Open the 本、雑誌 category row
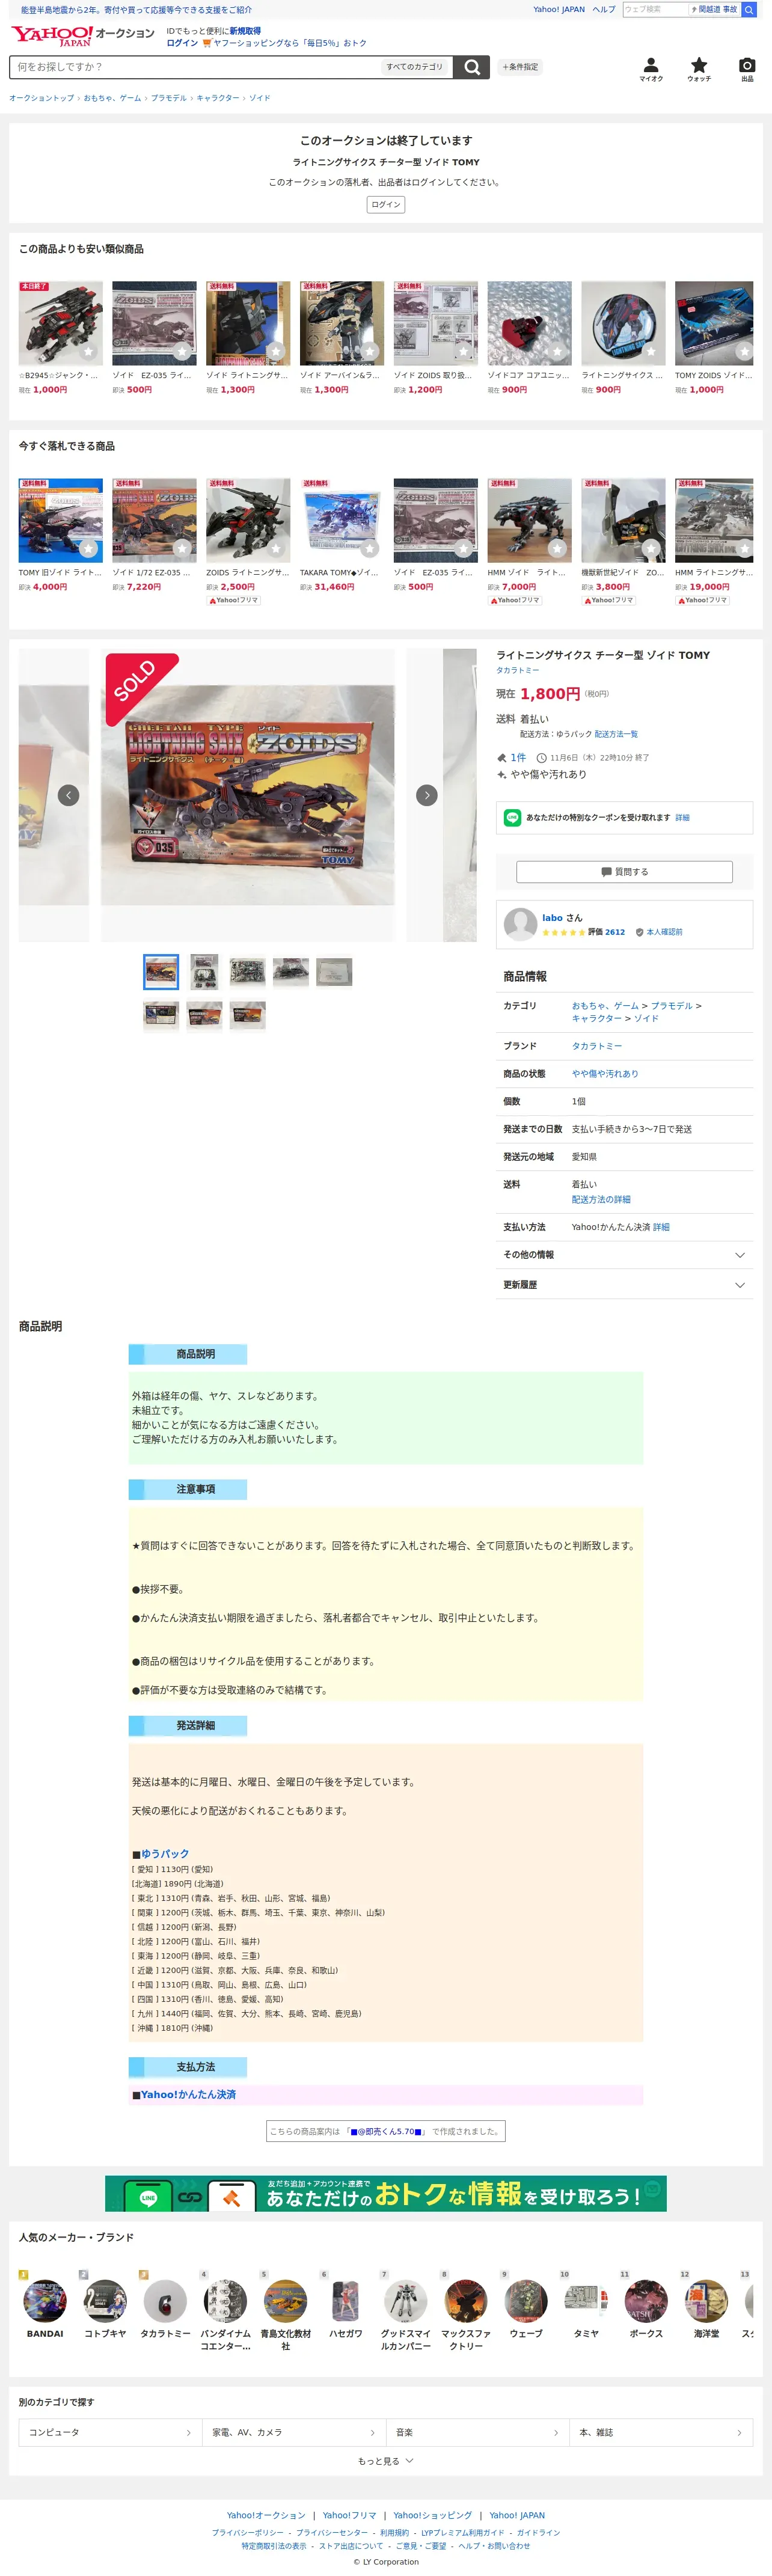 click(x=661, y=2432)
